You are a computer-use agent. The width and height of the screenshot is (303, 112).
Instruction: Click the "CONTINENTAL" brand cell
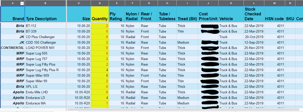coord(13,48)
